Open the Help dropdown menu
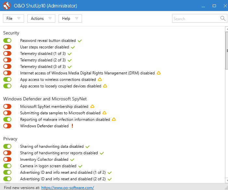228x190 pixels. [70, 19]
